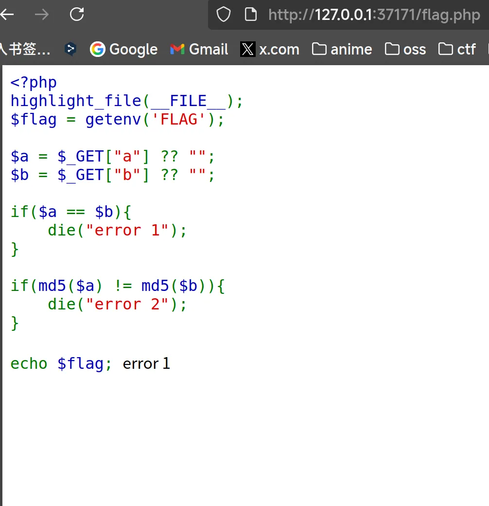The height and width of the screenshot is (506, 489).
Task: Click the import bookmarks item (入书签…)
Action: (x=25, y=49)
